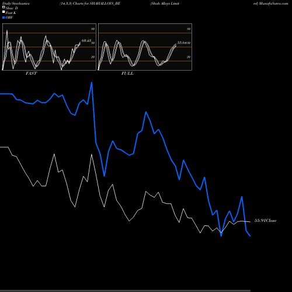Click the 'FULL' label under chart

[x=127, y=74]
